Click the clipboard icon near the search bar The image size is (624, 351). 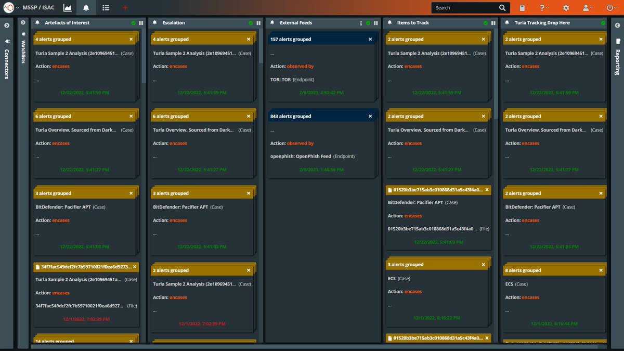pyautogui.click(x=522, y=8)
